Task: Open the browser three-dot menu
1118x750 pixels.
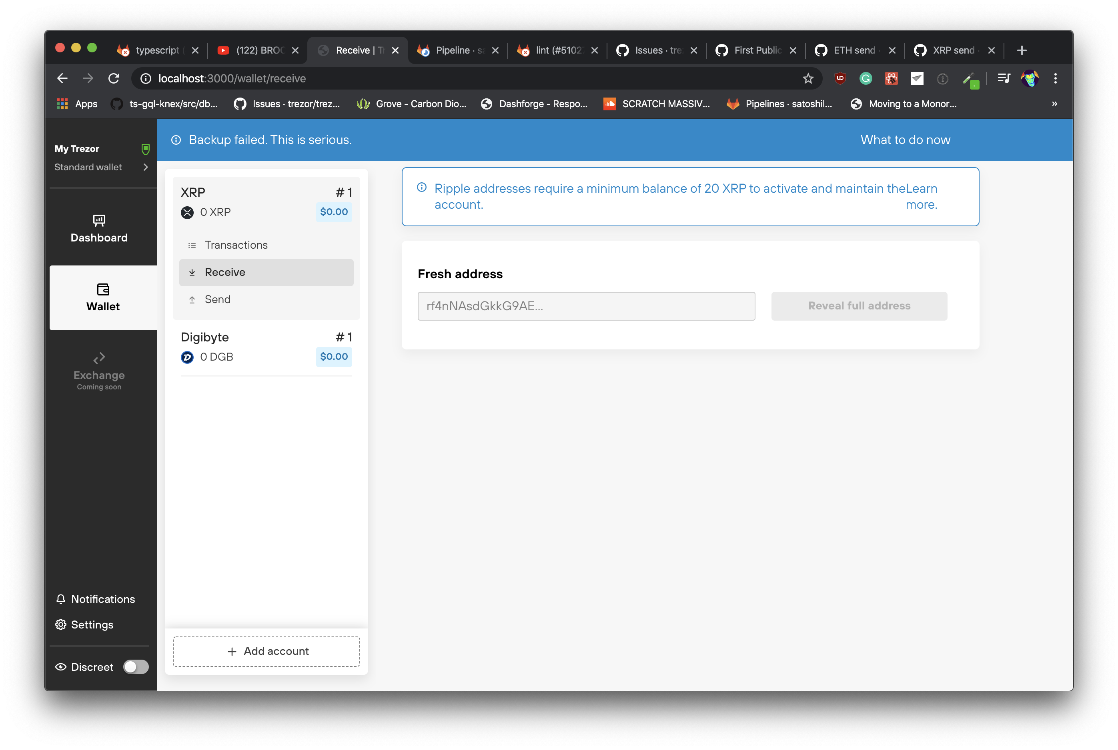Action: pyautogui.click(x=1055, y=78)
